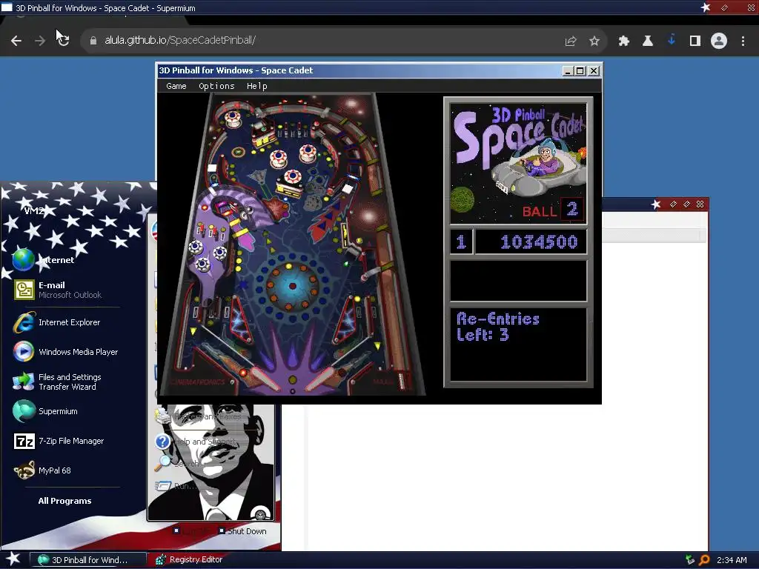Click the pinball score display 1034500
Image resolution: width=759 pixels, height=569 pixels.
[x=531, y=242]
